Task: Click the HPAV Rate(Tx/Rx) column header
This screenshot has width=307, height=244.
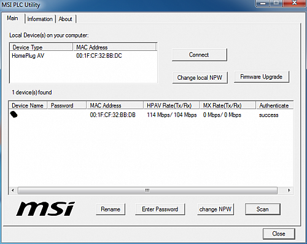Action: pyautogui.click(x=171, y=105)
